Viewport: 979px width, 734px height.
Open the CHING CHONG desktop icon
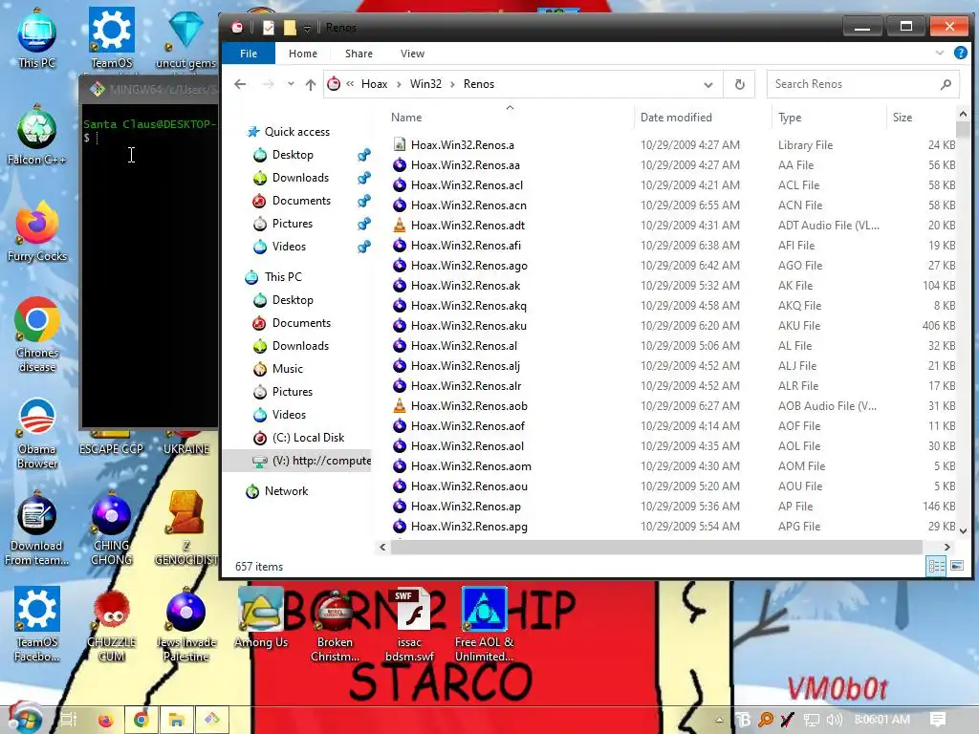coord(111,529)
